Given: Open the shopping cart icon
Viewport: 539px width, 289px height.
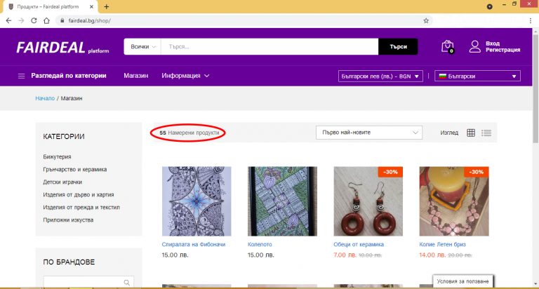Looking at the screenshot, I should (x=447, y=46).
